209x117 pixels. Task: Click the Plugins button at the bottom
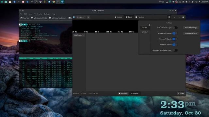point(135,93)
